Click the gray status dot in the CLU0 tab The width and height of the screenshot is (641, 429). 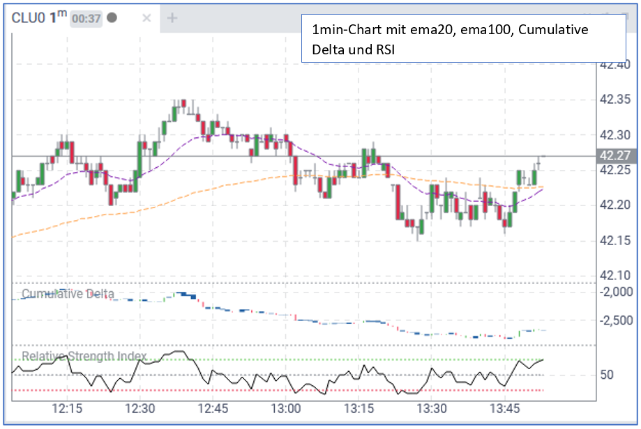pos(112,17)
